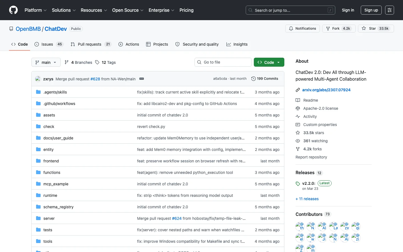Open pull request #624 link

pos(177,218)
